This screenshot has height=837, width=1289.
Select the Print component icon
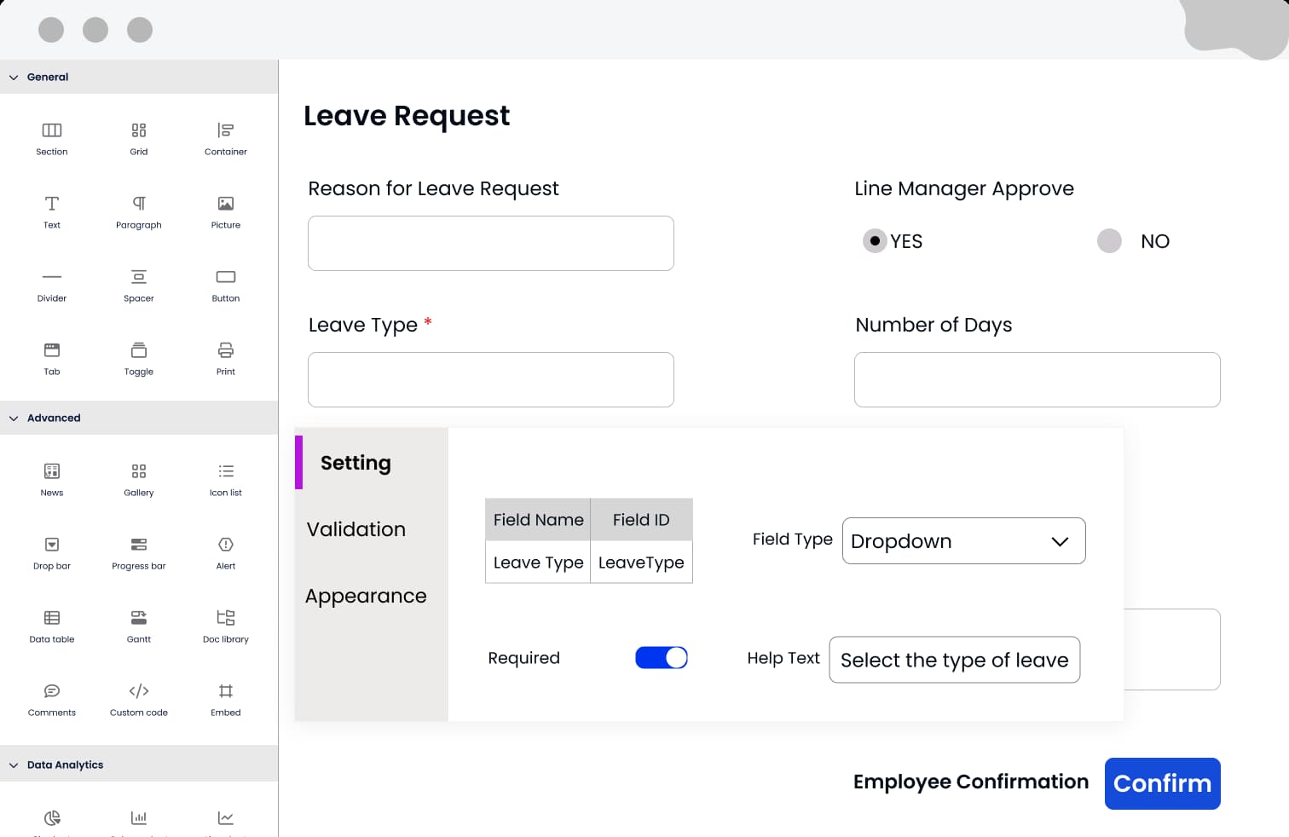(x=226, y=350)
